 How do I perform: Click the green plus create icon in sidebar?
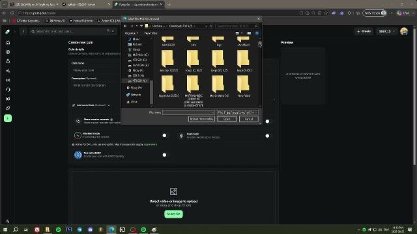tap(8, 118)
